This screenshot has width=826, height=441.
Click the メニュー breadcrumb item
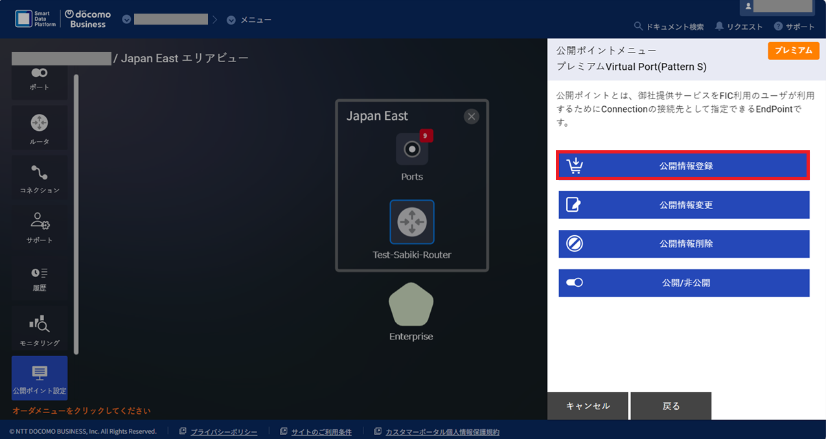point(249,19)
